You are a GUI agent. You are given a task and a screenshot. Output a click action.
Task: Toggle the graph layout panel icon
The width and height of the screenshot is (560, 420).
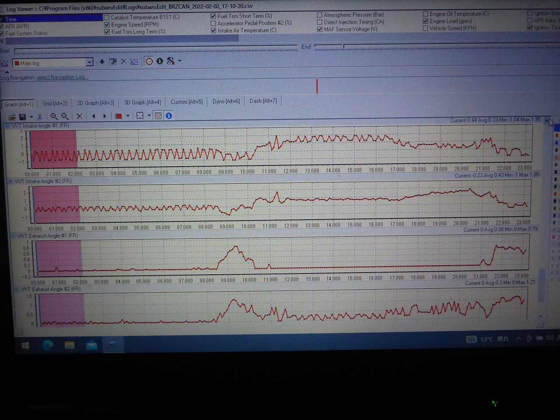[x=158, y=115]
